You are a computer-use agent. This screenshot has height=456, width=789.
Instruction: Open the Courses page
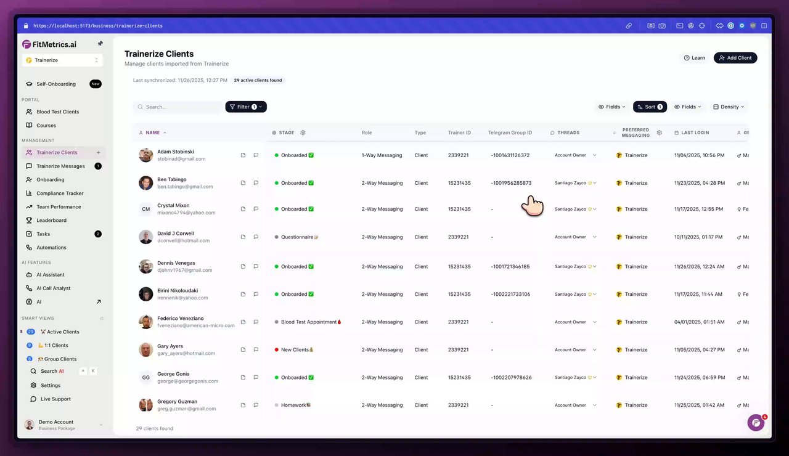coord(46,125)
